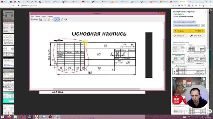Select the pink Eraser tool
Viewport: 213px width, 119px height.
pos(66,20)
